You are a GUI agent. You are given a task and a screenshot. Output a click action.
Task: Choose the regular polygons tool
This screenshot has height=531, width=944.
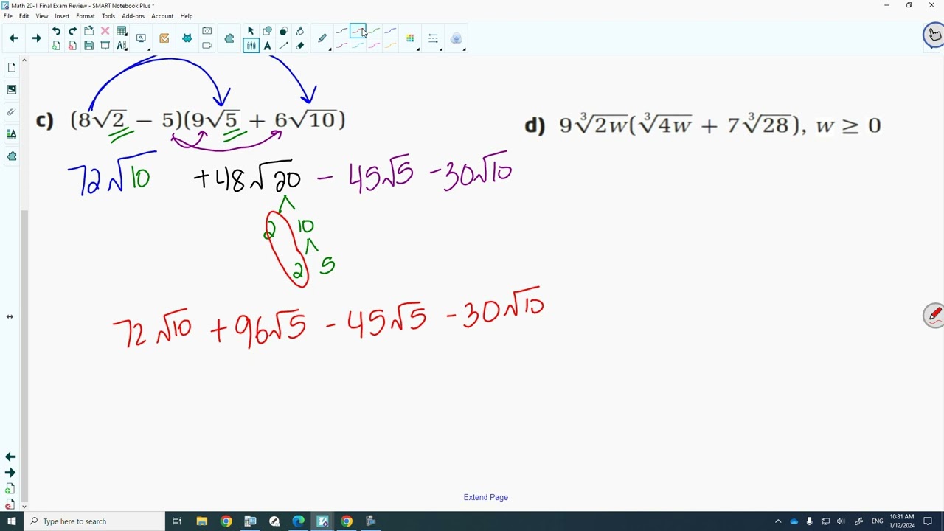pyautogui.click(x=283, y=31)
